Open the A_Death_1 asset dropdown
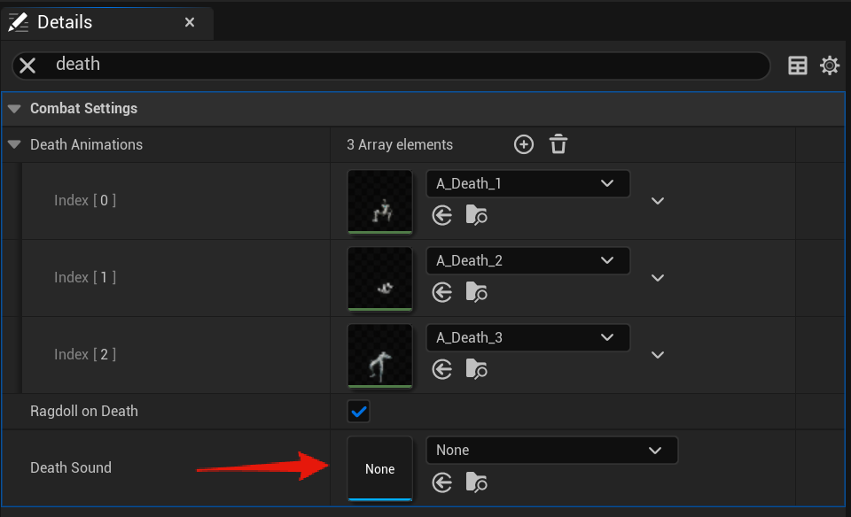 coord(528,184)
